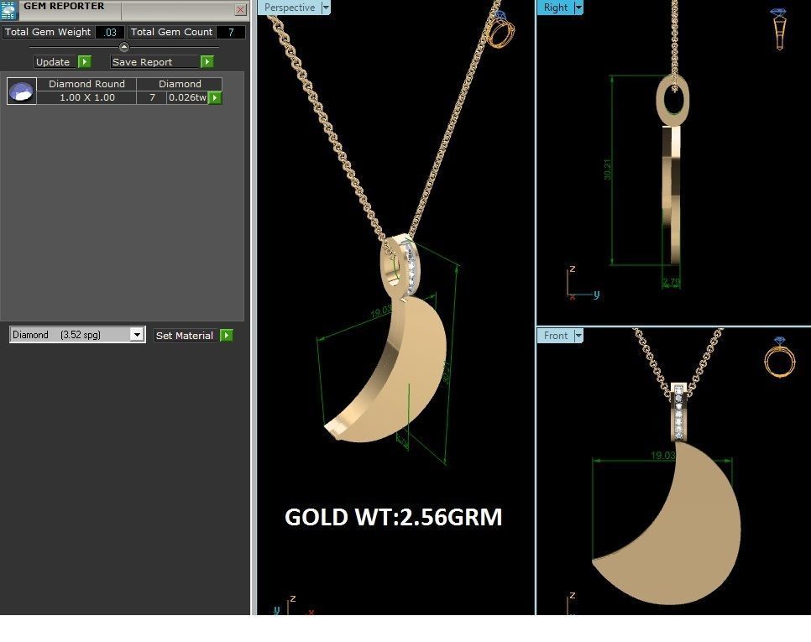Click the green arrow next to Set Material
Screen dimensions: 811x642
coord(227,336)
